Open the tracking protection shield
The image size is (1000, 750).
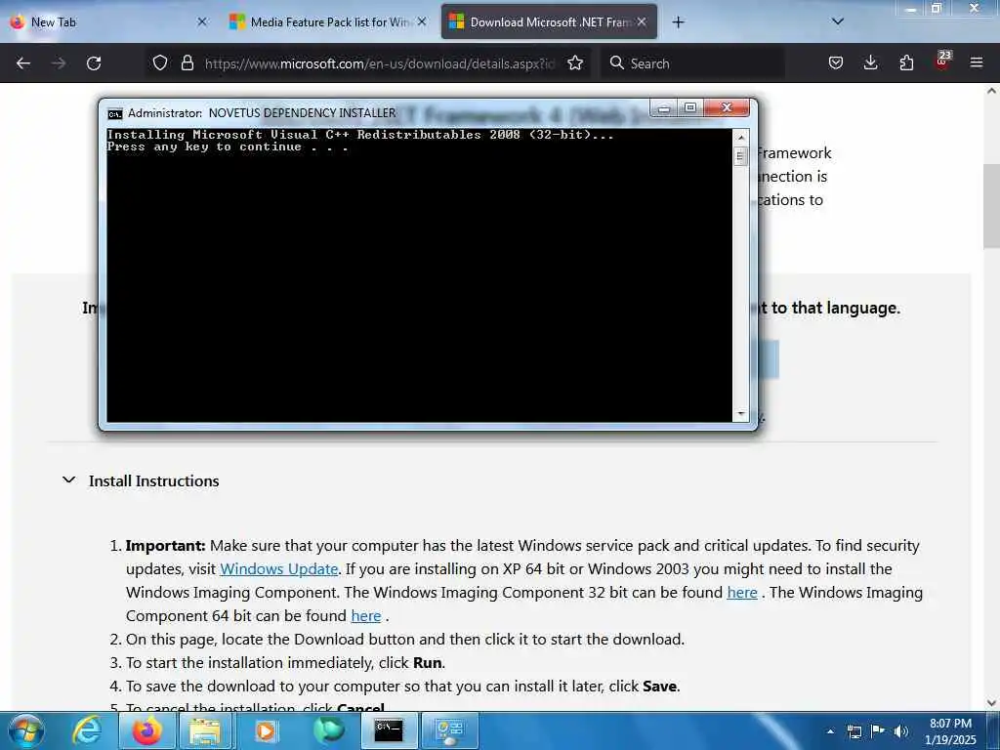pyautogui.click(x=160, y=62)
